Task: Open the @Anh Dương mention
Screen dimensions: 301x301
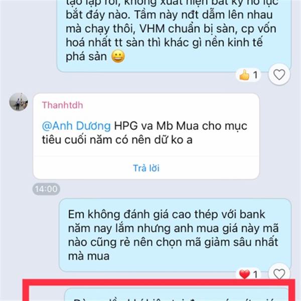Action: coord(76,126)
